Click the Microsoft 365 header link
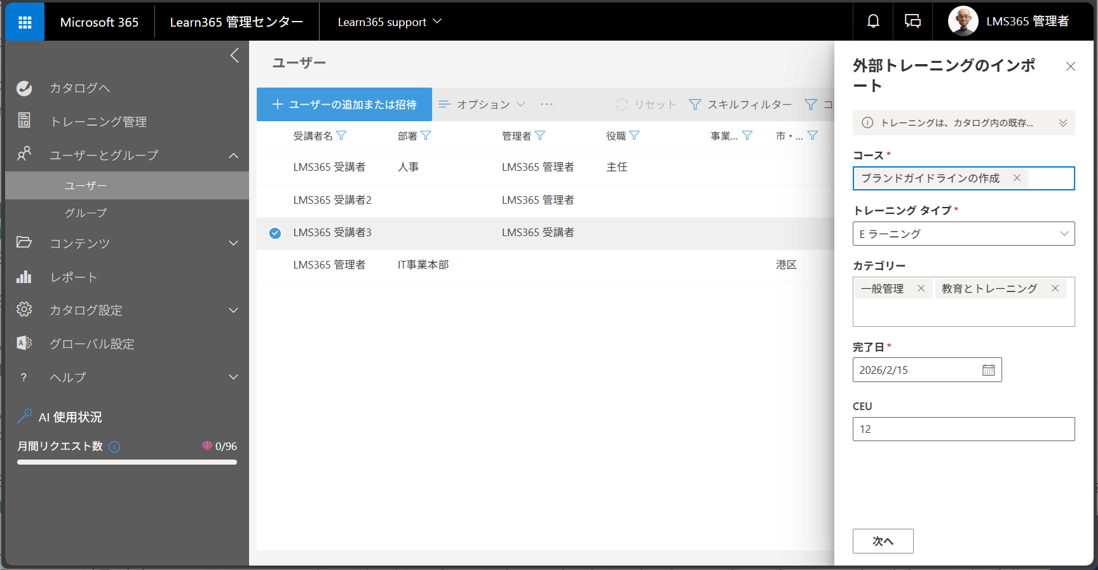 click(x=99, y=22)
